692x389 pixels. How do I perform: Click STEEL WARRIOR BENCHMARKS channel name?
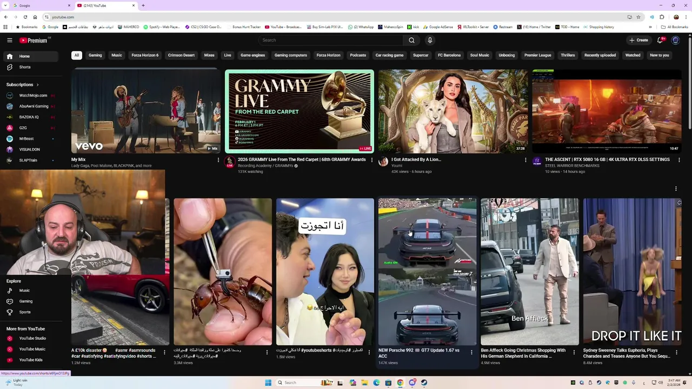[x=572, y=166]
